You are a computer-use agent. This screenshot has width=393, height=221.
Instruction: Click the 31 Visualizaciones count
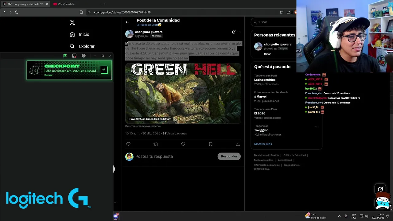point(174,134)
